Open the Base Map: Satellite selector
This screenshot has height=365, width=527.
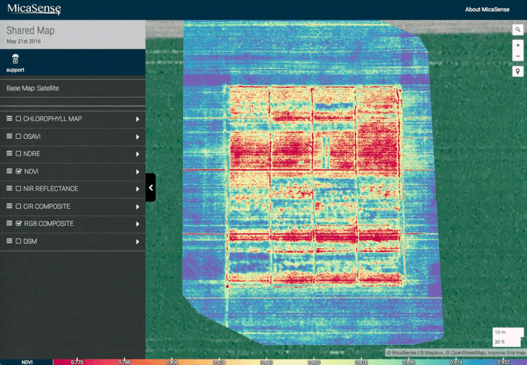point(72,88)
